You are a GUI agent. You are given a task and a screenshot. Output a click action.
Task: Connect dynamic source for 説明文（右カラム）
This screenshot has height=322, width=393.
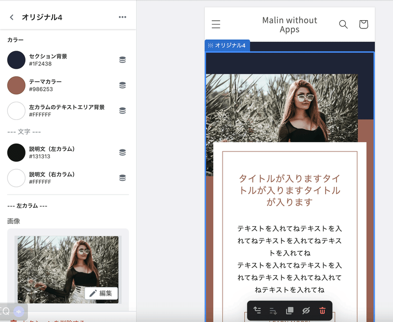(x=122, y=178)
